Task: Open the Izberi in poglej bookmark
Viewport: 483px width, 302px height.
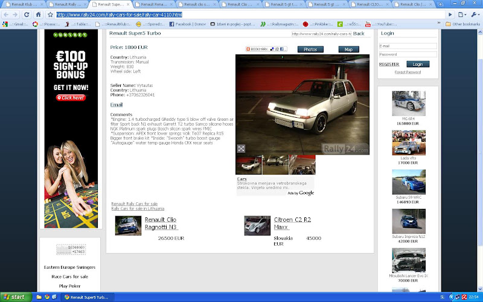Action: tap(232, 24)
